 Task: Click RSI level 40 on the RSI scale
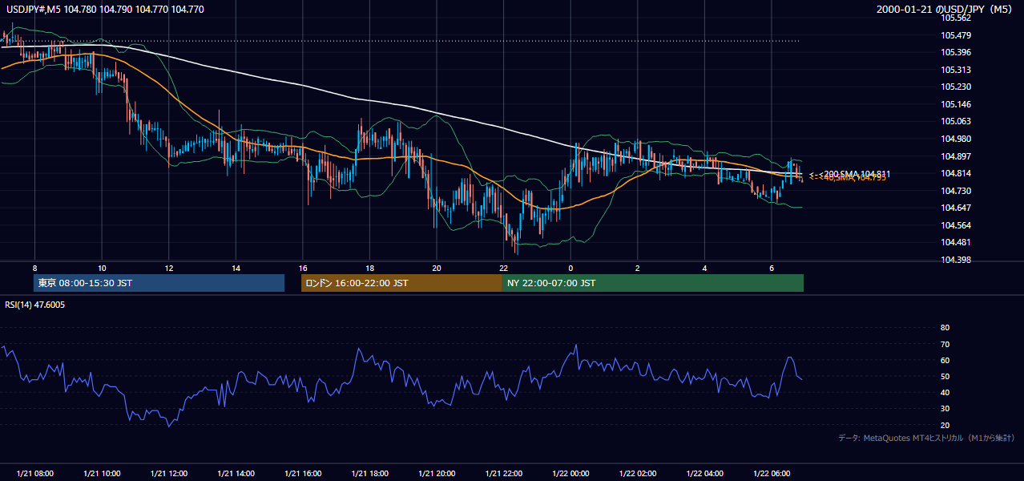[945, 392]
